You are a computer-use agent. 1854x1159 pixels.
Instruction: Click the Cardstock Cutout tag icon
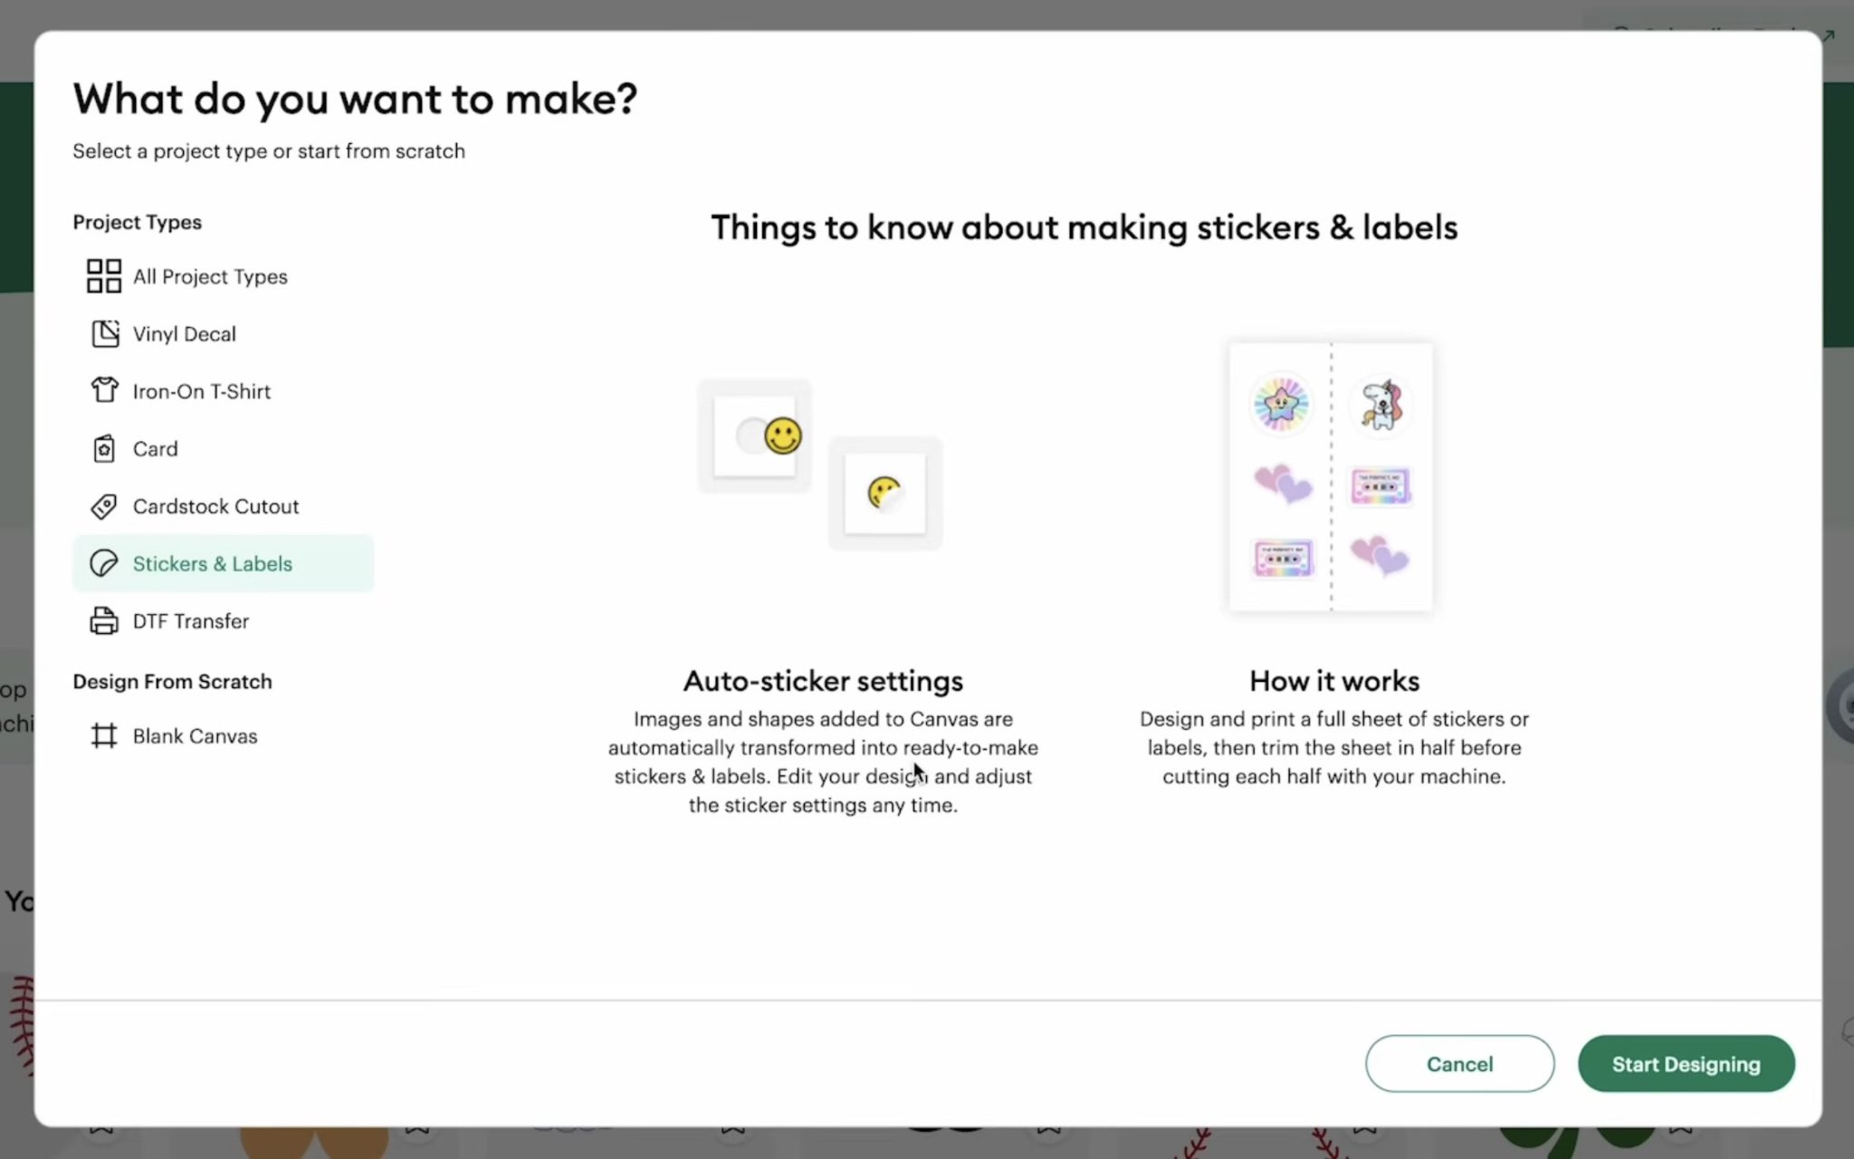coord(105,506)
